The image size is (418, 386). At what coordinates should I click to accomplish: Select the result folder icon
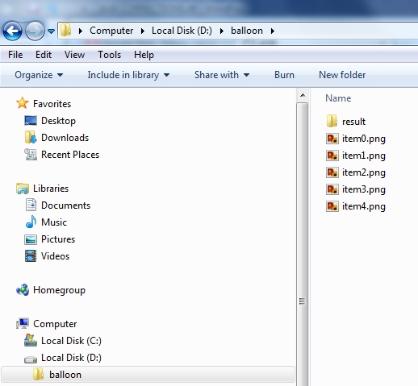pos(332,121)
